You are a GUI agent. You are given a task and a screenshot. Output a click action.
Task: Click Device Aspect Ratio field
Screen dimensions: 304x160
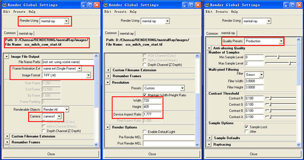click(x=152, y=114)
